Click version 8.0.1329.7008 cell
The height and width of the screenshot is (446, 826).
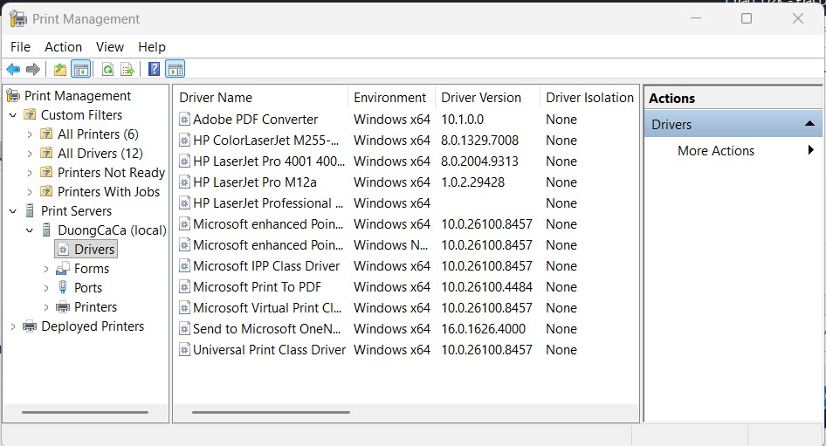(480, 141)
